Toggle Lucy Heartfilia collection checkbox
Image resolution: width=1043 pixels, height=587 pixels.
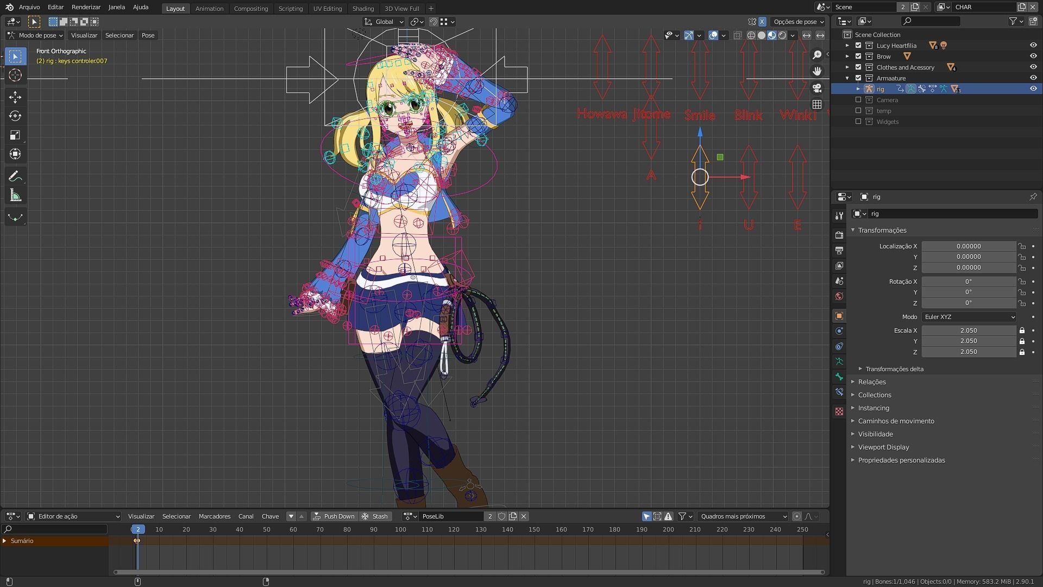pos(858,46)
